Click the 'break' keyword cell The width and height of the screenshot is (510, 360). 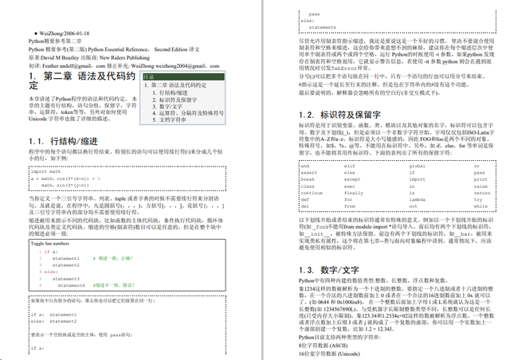(308, 179)
